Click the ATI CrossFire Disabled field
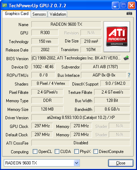 (81, 143)
